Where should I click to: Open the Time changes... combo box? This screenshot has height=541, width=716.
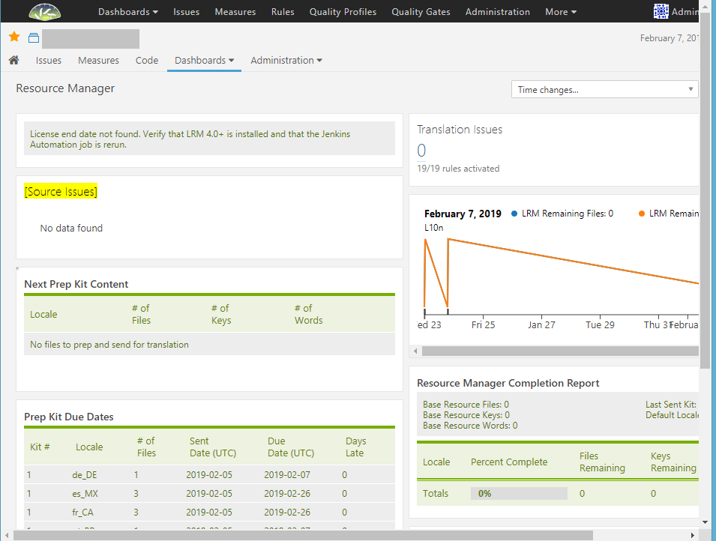click(x=604, y=89)
